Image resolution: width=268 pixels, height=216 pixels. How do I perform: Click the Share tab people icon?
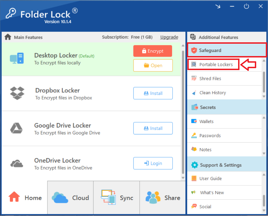coord(153,197)
